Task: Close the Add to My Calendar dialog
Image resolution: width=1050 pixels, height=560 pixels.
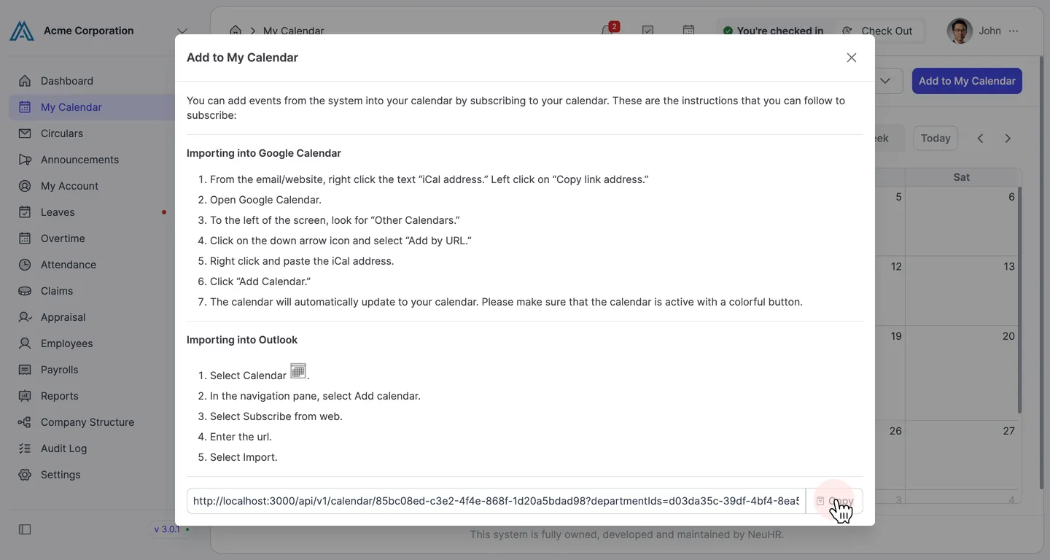Action: coord(852,58)
